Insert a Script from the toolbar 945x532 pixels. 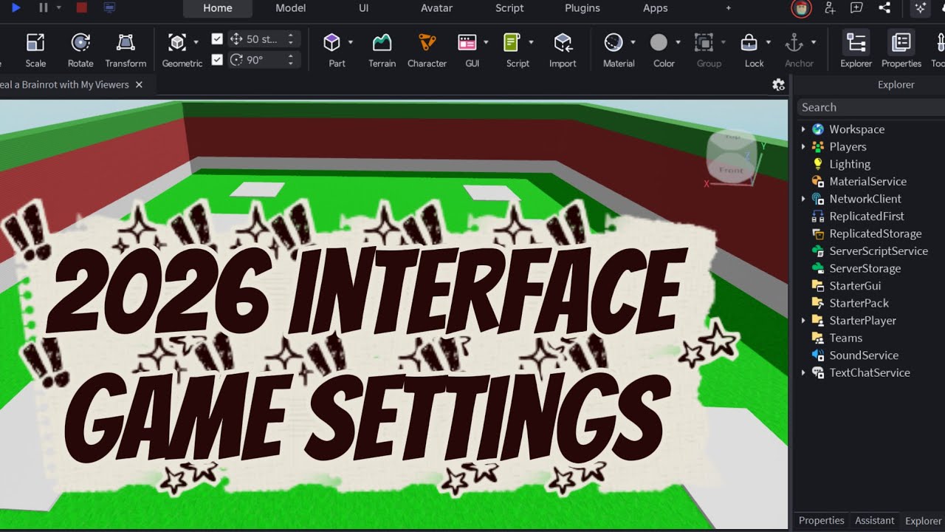point(512,42)
